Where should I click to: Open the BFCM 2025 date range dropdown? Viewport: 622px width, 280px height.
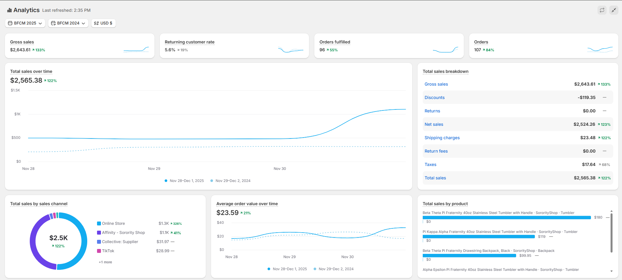25,23
